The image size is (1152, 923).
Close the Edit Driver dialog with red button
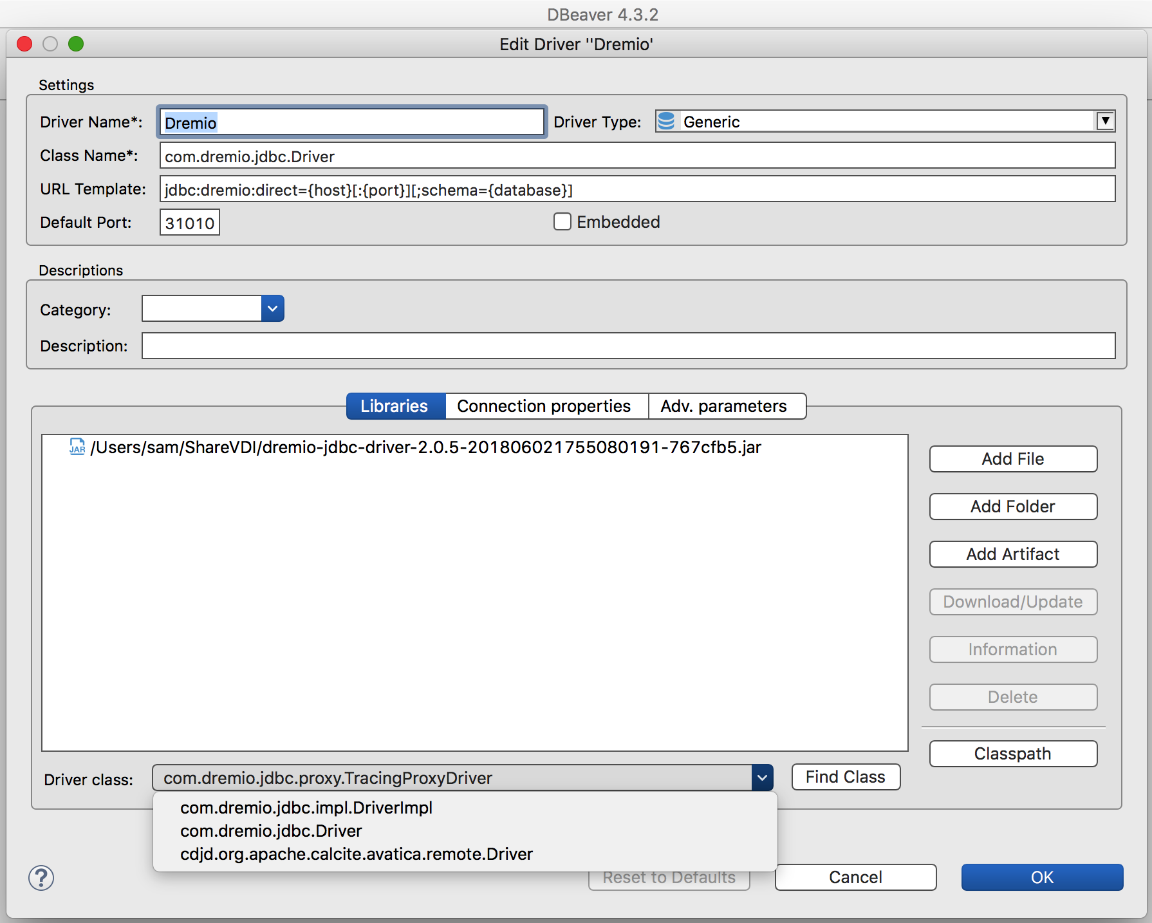24,44
